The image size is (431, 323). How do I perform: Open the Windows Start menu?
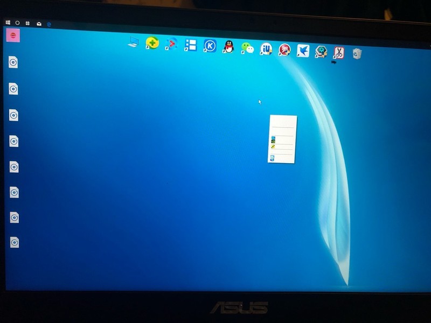click(x=8, y=23)
